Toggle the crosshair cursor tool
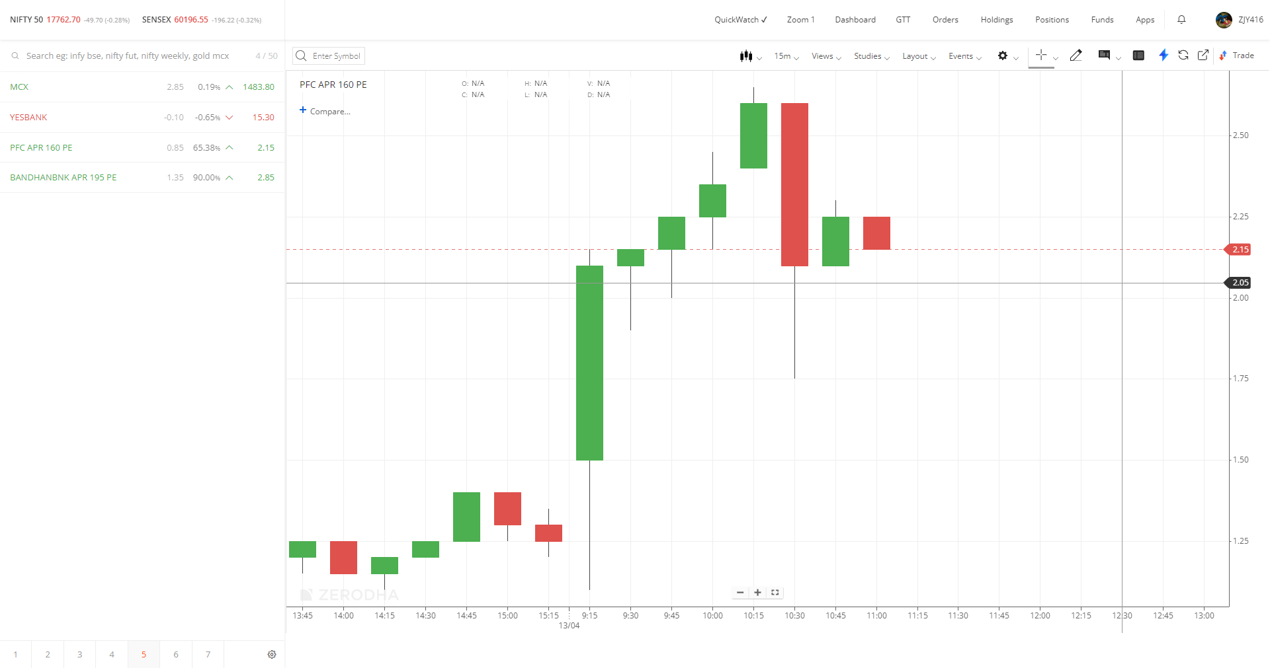1270x668 pixels. (x=1041, y=56)
